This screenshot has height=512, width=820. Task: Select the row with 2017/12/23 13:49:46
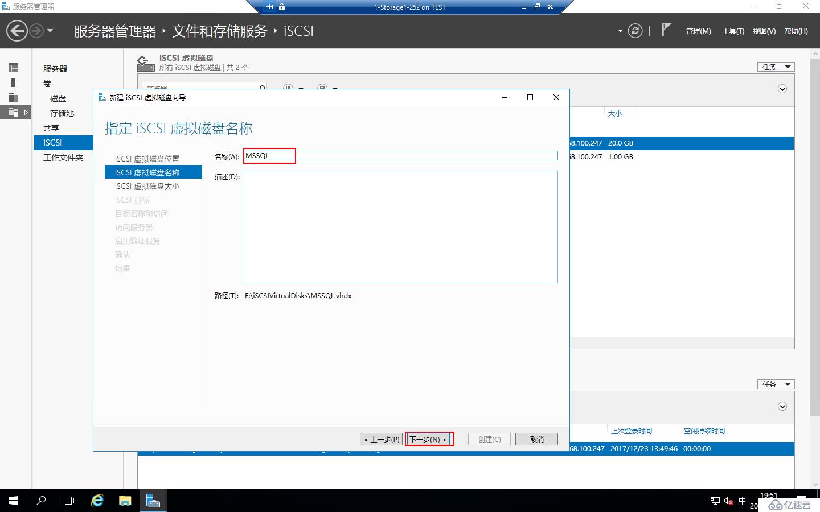click(682, 449)
